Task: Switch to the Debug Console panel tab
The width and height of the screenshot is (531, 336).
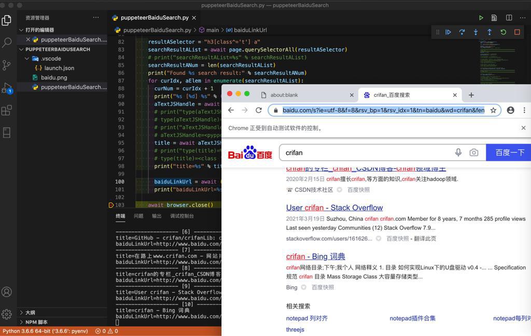Action: point(182,216)
